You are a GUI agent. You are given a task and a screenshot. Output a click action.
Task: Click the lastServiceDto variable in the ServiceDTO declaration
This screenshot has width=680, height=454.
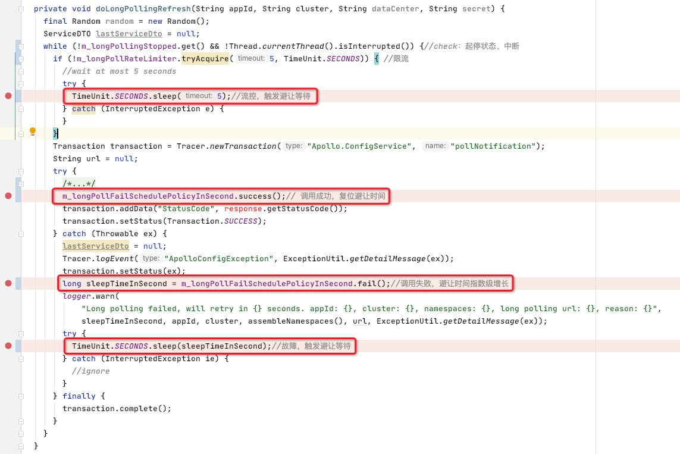(129, 34)
